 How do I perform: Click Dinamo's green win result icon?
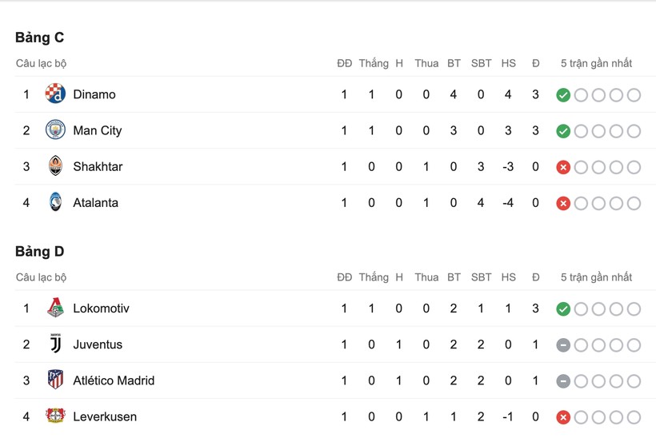[563, 95]
